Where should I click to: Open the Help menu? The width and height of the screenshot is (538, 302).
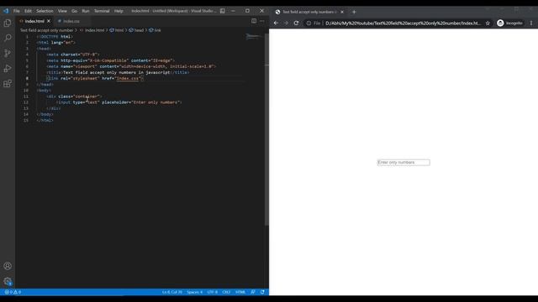119,11
